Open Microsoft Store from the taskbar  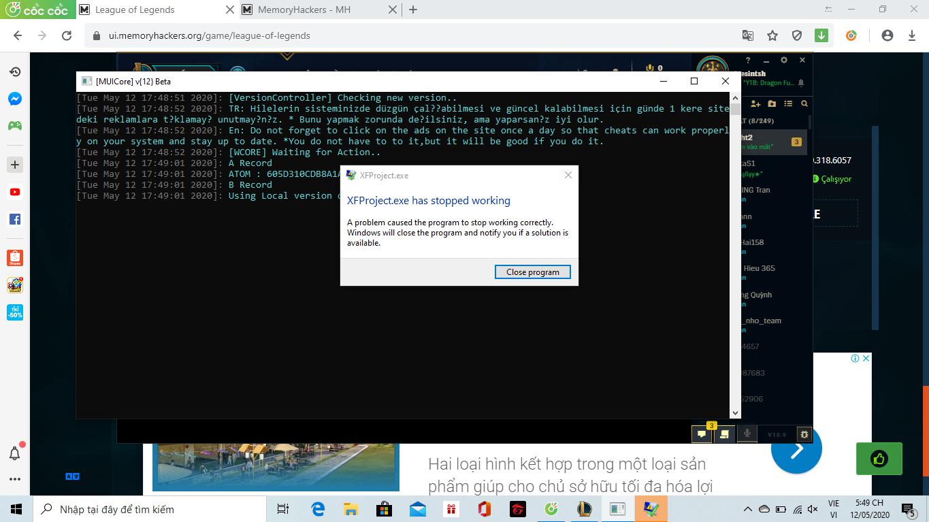click(385, 509)
